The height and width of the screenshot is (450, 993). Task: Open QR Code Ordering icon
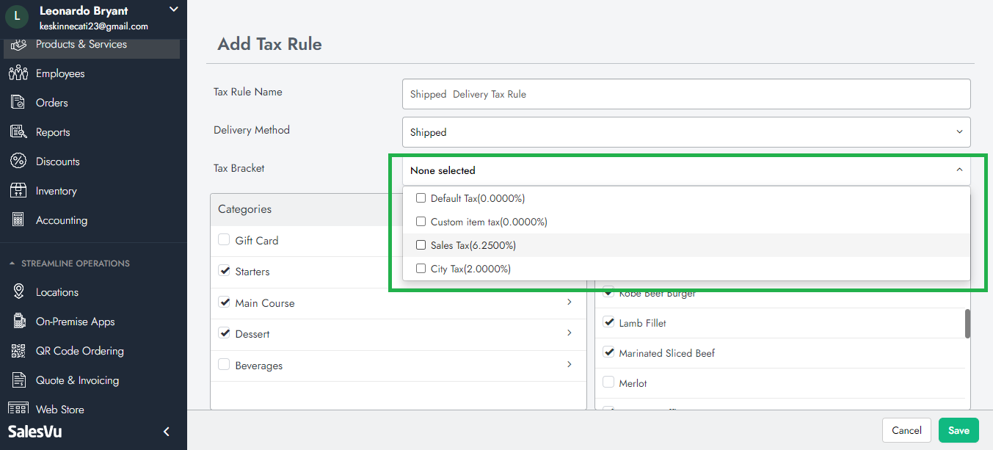(x=18, y=351)
